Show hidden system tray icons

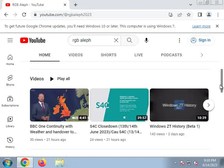[x=176, y=163]
